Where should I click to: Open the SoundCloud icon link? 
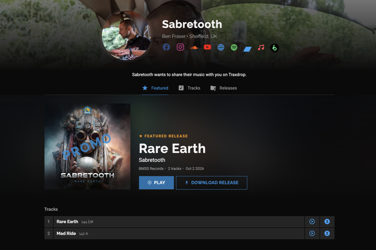point(194,48)
